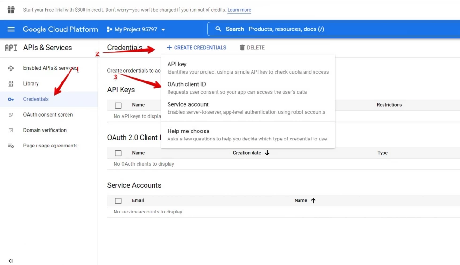Screen dimensions: 460x265
Task: Tick the OAuth 2.0 Client IDs checkbox
Action: pyautogui.click(x=118, y=153)
